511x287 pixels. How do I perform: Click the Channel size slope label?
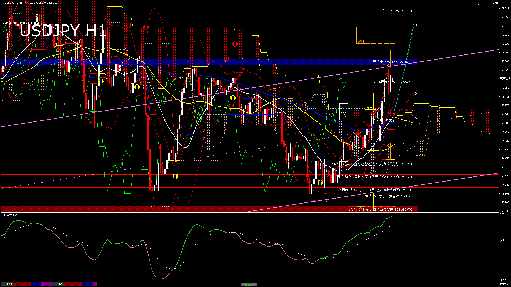(x=21, y=23)
